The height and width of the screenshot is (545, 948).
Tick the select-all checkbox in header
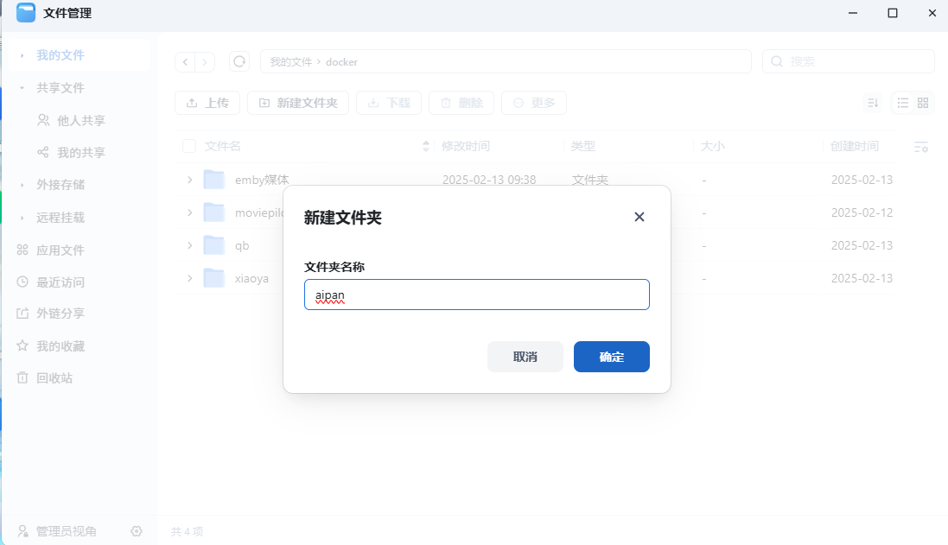189,147
